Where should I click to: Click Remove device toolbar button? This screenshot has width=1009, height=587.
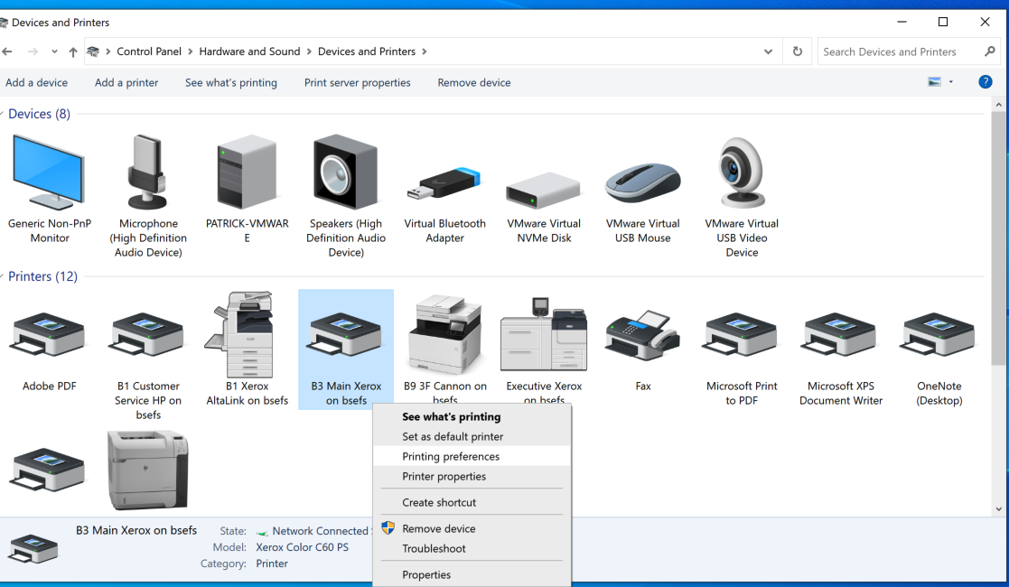click(474, 82)
